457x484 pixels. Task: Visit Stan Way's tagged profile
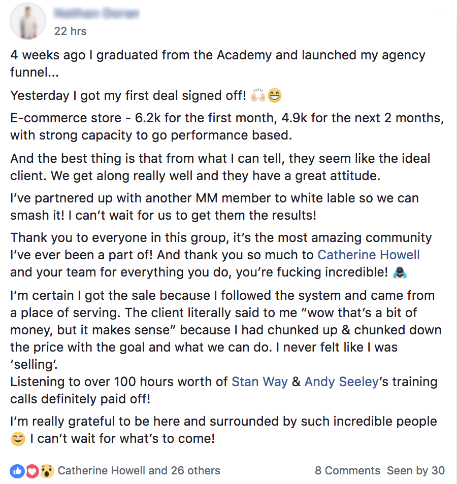(259, 382)
